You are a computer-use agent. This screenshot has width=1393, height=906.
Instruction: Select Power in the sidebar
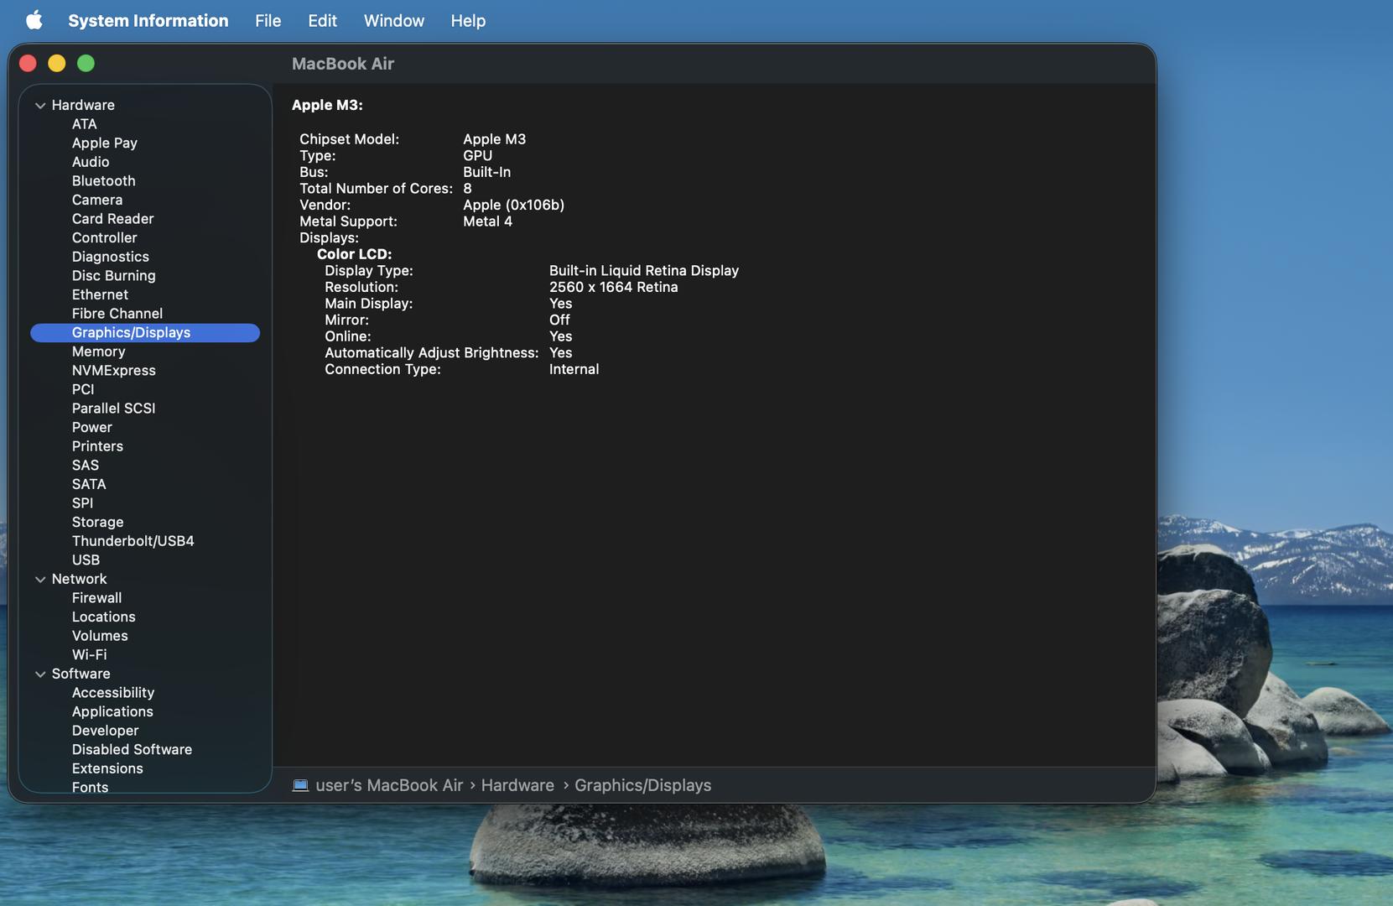coord(91,427)
